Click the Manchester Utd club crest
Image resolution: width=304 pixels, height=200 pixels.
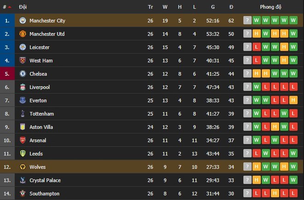pyautogui.click(x=23, y=34)
